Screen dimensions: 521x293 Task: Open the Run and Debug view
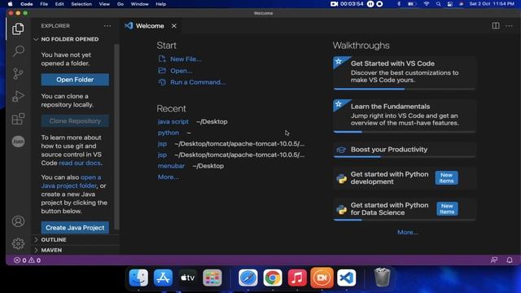tap(18, 96)
